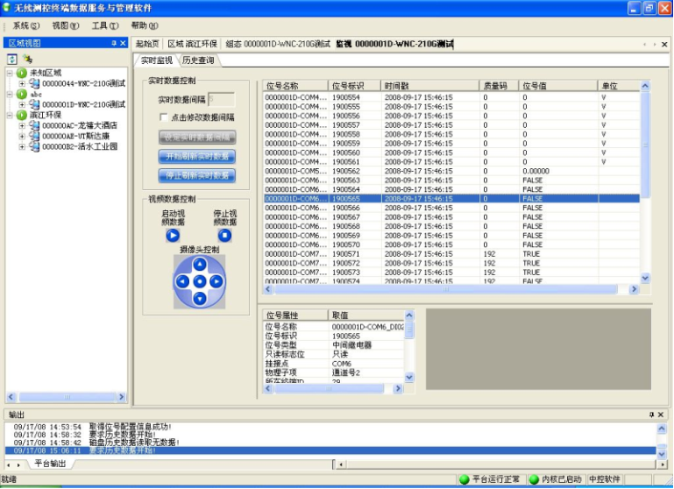Switch to 组态 0000001D-WNC-210G测试 tab

pos(278,44)
